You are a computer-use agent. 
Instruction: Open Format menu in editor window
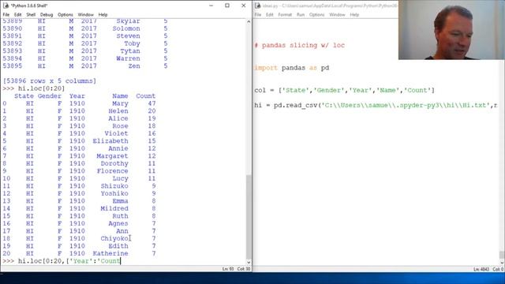click(285, 15)
